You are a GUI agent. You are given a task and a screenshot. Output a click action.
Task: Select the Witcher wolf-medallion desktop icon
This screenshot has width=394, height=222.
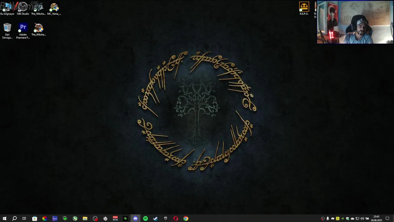coord(38,9)
